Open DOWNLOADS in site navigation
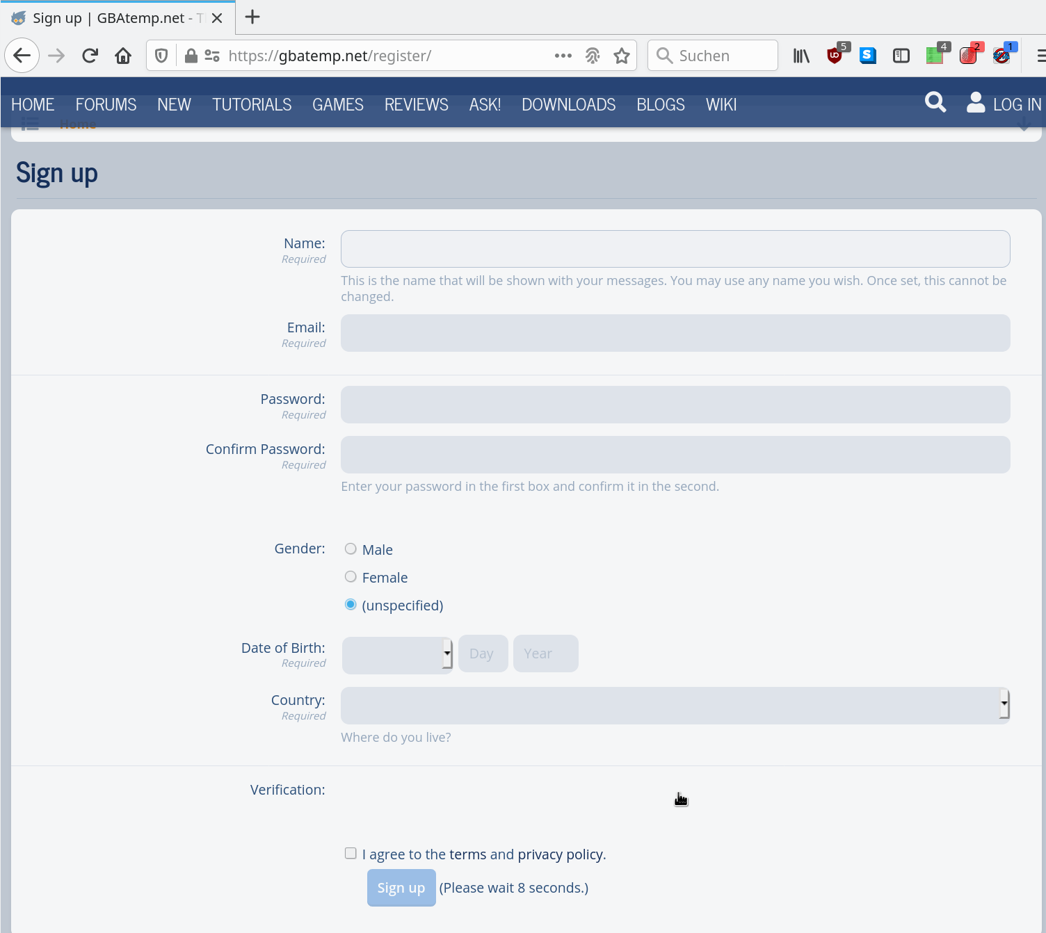Screen dimensions: 1046x933 569,104
